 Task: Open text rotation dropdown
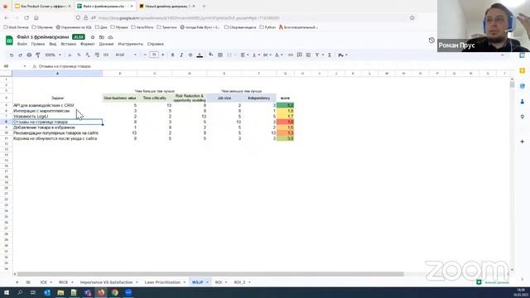[278, 55]
